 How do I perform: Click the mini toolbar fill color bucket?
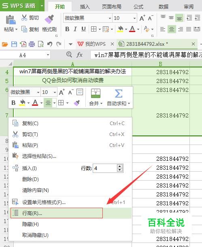(22, 103)
